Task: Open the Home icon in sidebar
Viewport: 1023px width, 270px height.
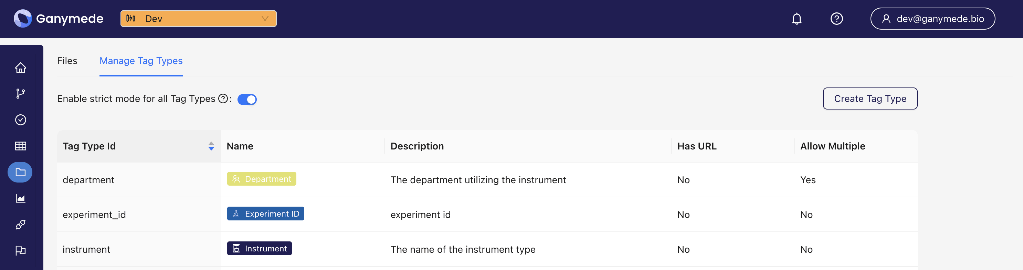Action: pyautogui.click(x=21, y=68)
